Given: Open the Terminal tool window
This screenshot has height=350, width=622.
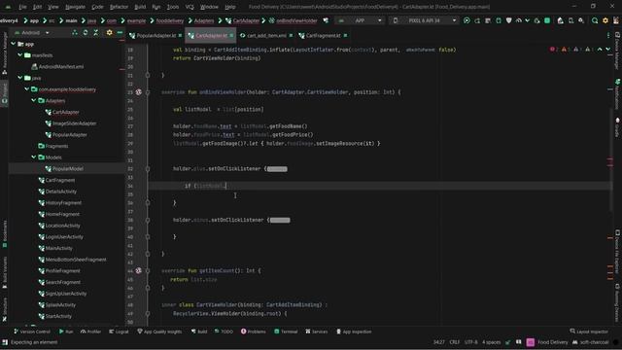Looking at the screenshot, I should 286,332.
